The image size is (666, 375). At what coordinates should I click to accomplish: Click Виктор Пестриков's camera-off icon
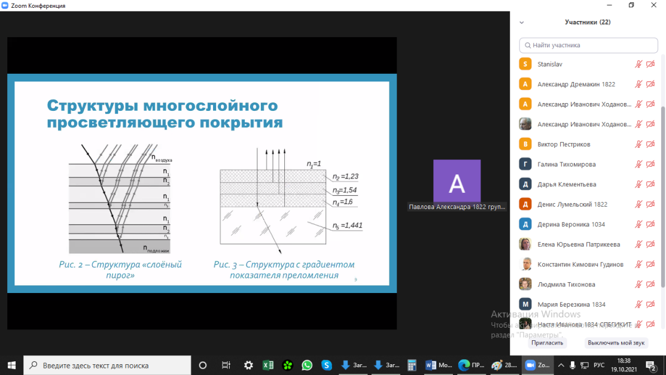[x=650, y=144]
